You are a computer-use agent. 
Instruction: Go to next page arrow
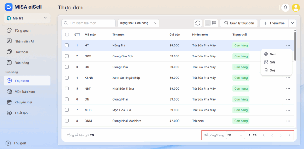(x=281, y=135)
